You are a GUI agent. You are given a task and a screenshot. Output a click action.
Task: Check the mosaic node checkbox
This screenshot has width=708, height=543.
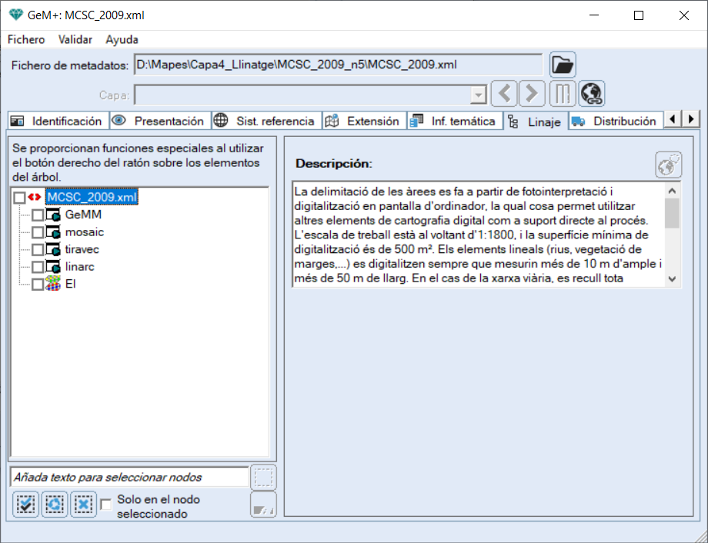[38, 232]
